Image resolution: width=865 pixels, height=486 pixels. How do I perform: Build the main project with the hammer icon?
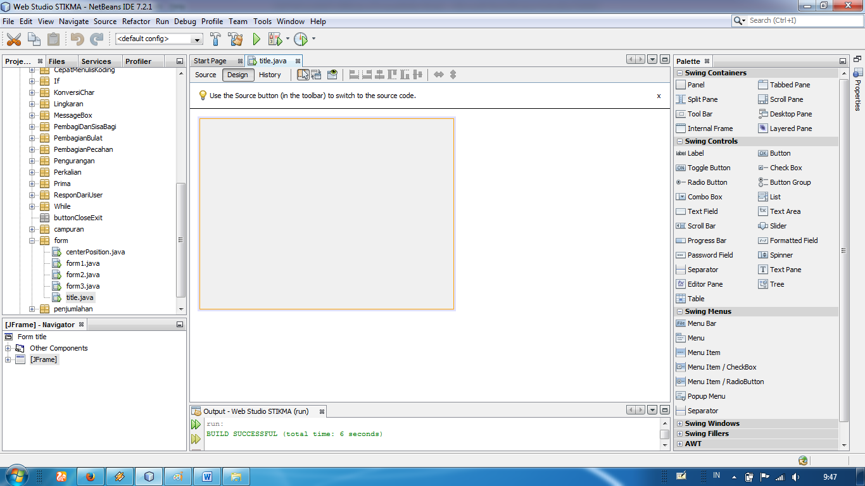tap(215, 39)
